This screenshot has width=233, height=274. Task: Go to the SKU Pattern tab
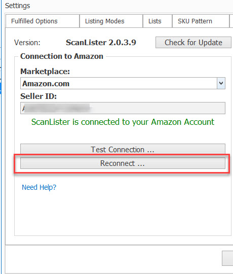(201, 21)
